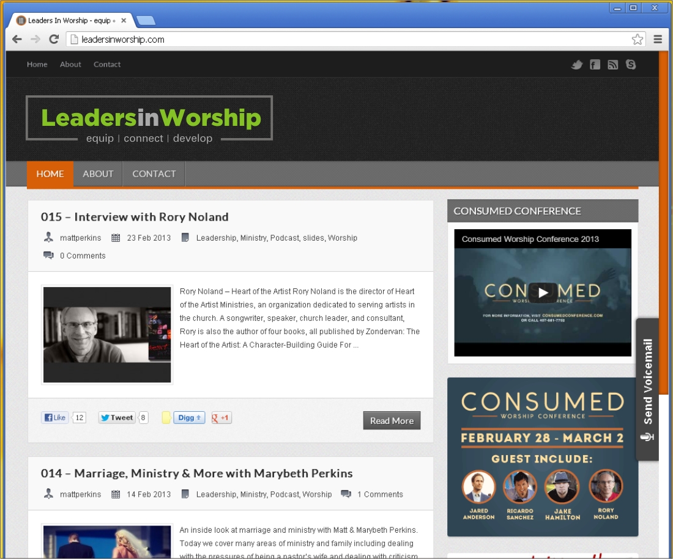Open the Rory Noland photo thumbnail
Image resolution: width=673 pixels, height=559 pixels.
[107, 335]
